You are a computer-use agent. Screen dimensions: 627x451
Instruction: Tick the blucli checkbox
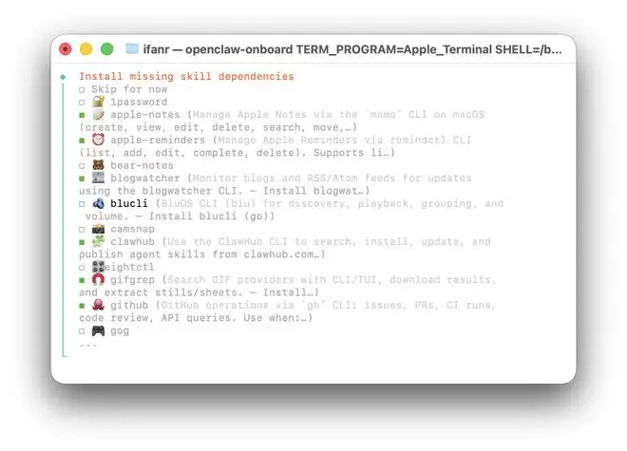coord(82,204)
